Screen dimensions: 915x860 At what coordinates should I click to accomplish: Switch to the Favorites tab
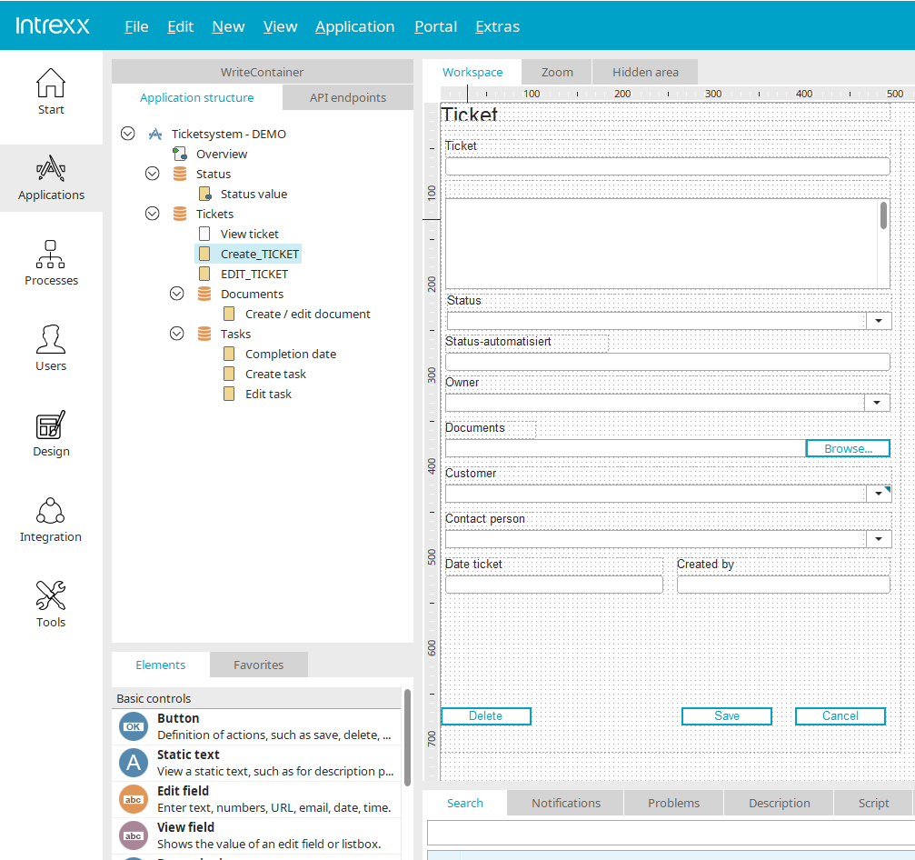pos(259,665)
